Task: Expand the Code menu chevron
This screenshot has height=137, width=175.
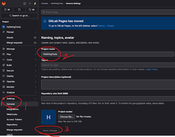Action: click(36, 60)
